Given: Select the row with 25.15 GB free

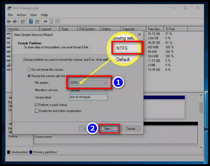Looking at the screenshot, I should (x=154, y=34).
